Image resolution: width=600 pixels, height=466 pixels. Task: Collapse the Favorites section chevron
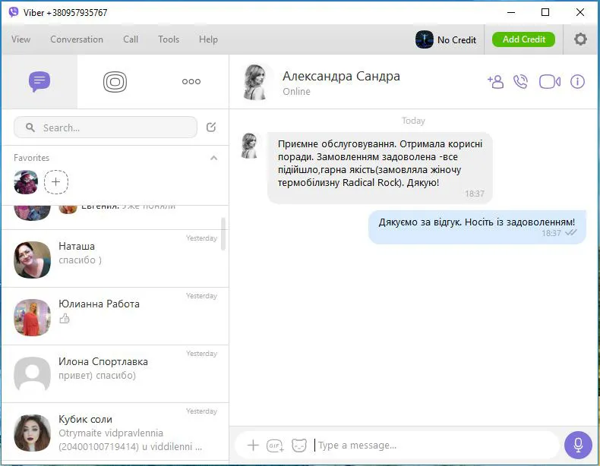[214, 158]
